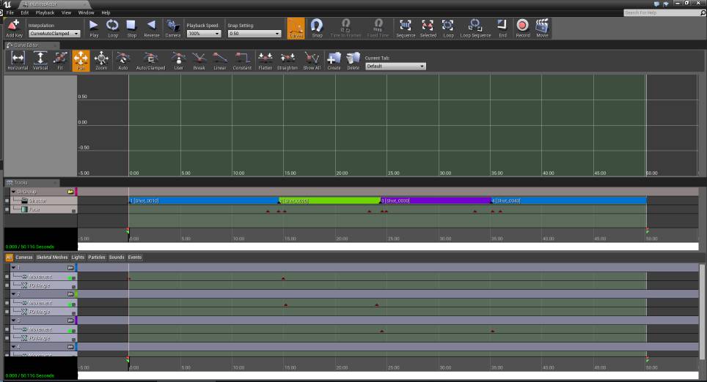Open the View menu

[x=66, y=12]
